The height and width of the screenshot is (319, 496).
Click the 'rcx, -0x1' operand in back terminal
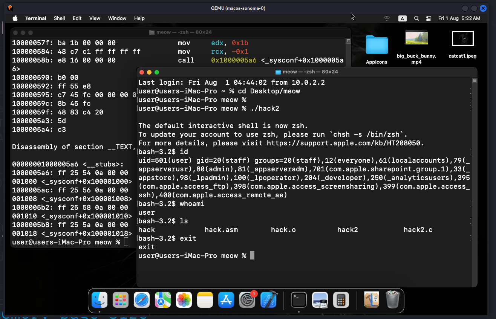[230, 52]
